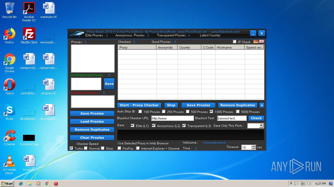The width and height of the screenshot is (334, 187).
Task: Tick auto stop at 250 Proxies
Action: [164, 112]
